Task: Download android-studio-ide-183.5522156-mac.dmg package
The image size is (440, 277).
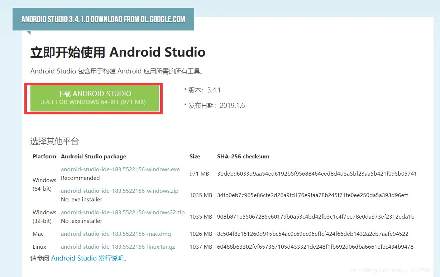Action: (116, 234)
